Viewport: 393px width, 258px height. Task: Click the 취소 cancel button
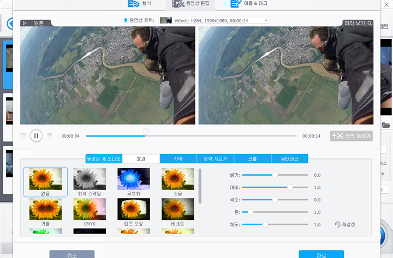coord(72,254)
